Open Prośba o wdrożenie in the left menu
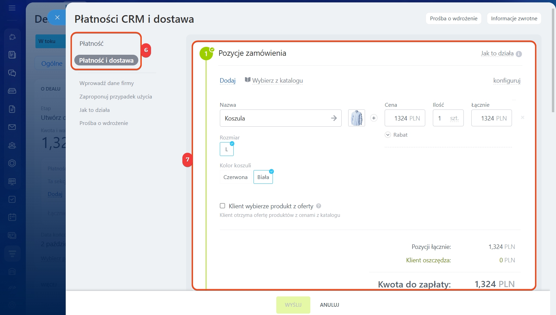 click(104, 123)
